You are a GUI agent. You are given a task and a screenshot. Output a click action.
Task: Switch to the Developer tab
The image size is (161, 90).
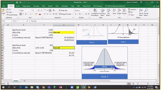pyautogui.click(x=65, y=6)
